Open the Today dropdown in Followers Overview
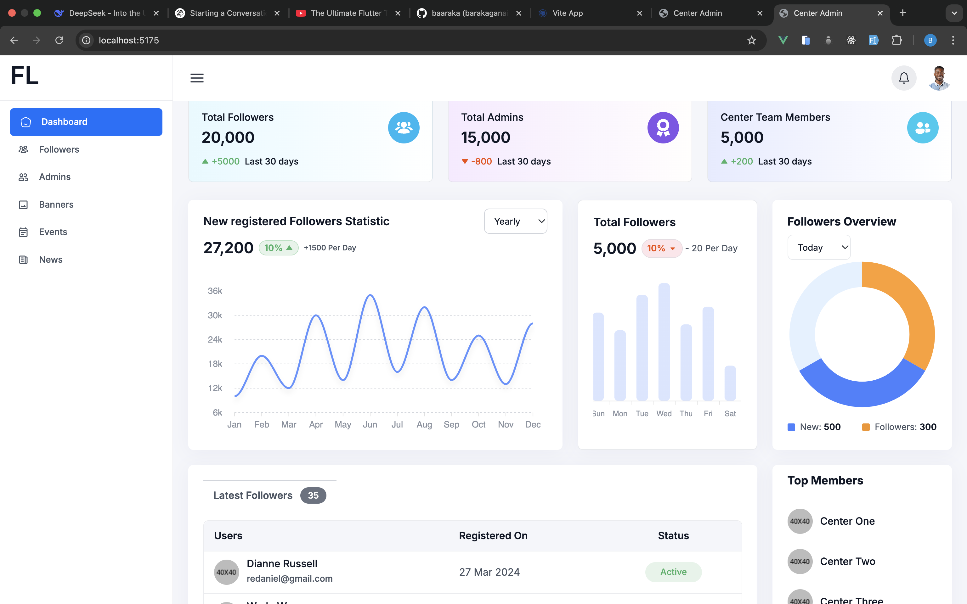 coord(819,248)
